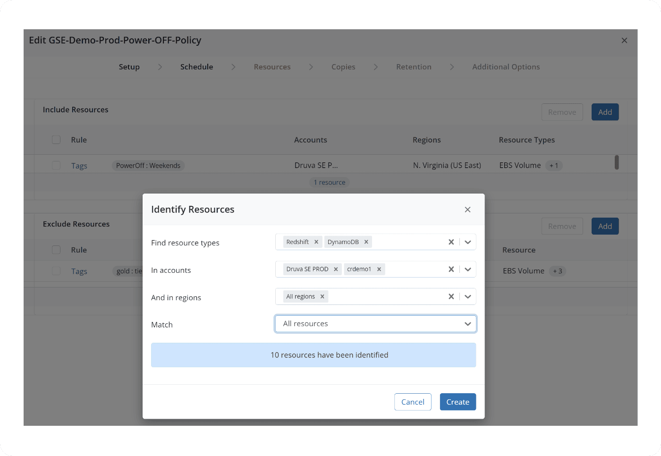Remove the Redshift resource type tag
Viewport: 661px width, 456px height.
point(316,242)
